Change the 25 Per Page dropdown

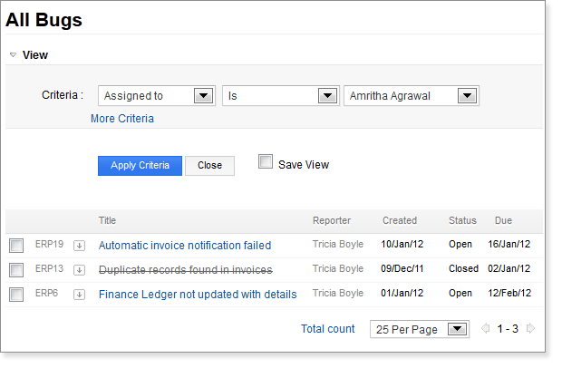420,329
